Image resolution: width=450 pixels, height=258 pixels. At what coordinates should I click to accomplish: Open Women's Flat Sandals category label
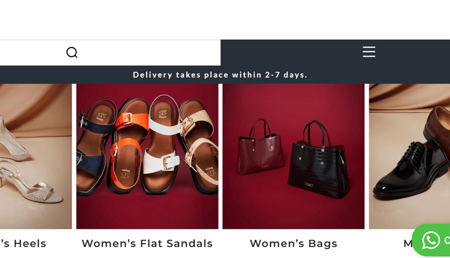pyautogui.click(x=147, y=243)
